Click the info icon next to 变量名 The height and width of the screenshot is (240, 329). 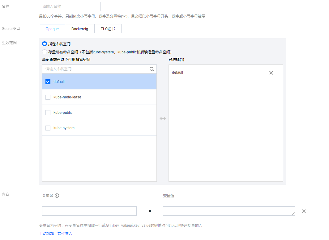coord(57,196)
